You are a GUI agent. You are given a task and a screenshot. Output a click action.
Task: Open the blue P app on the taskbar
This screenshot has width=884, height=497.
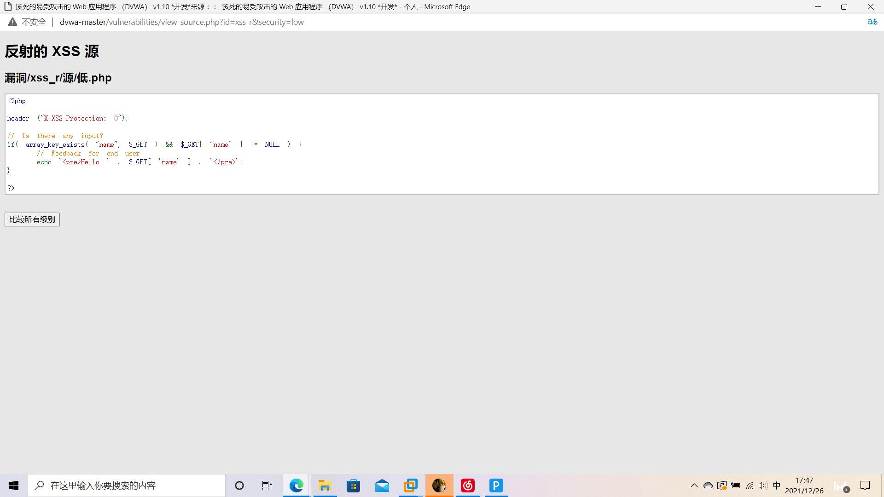(x=496, y=485)
